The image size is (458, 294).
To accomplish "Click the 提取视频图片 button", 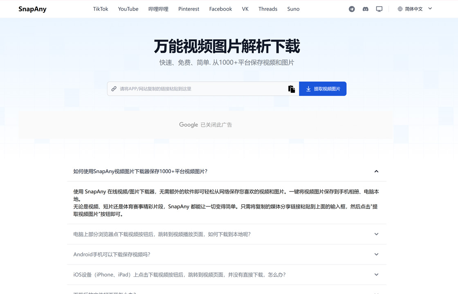I will [x=323, y=89].
